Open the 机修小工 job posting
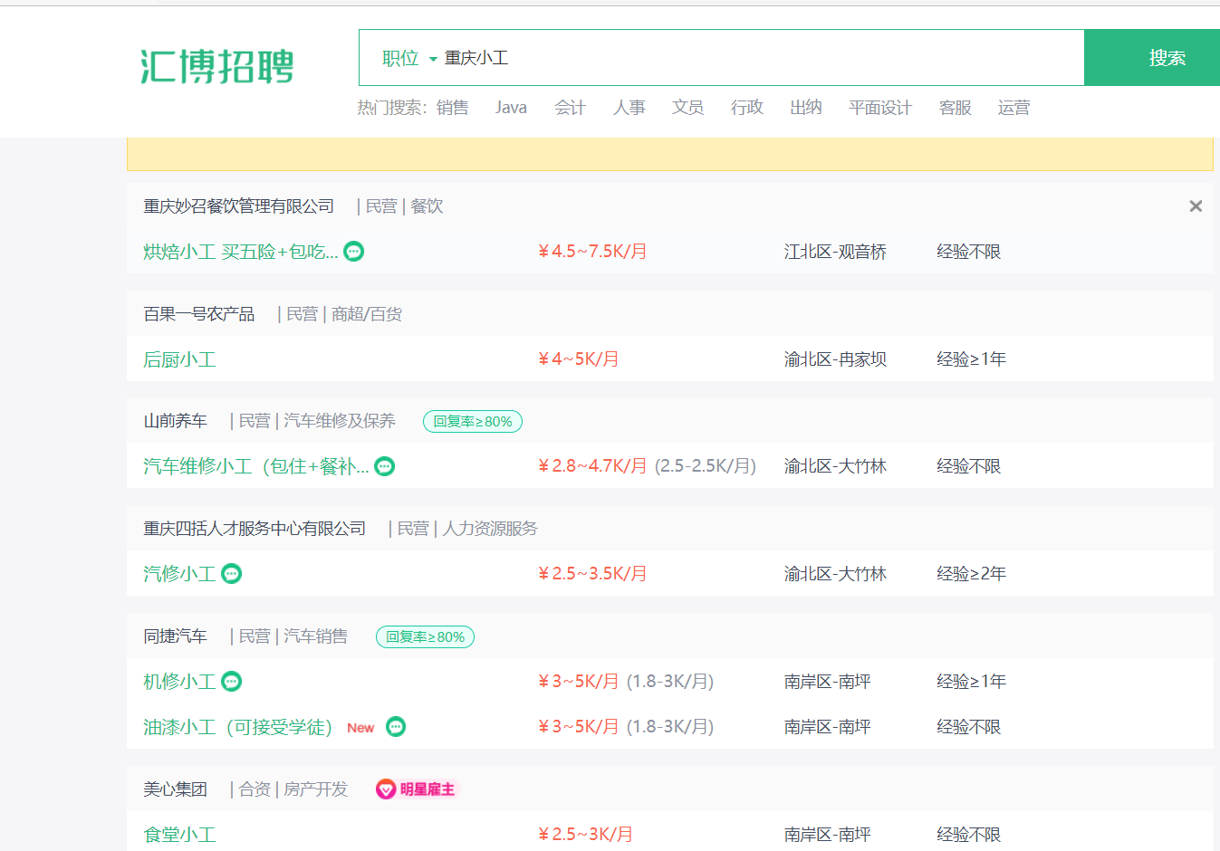1220x851 pixels. [179, 682]
